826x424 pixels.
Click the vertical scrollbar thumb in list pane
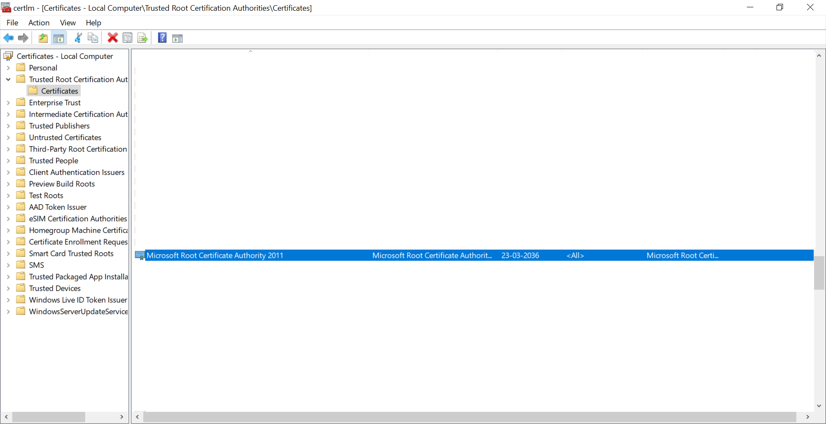point(819,273)
